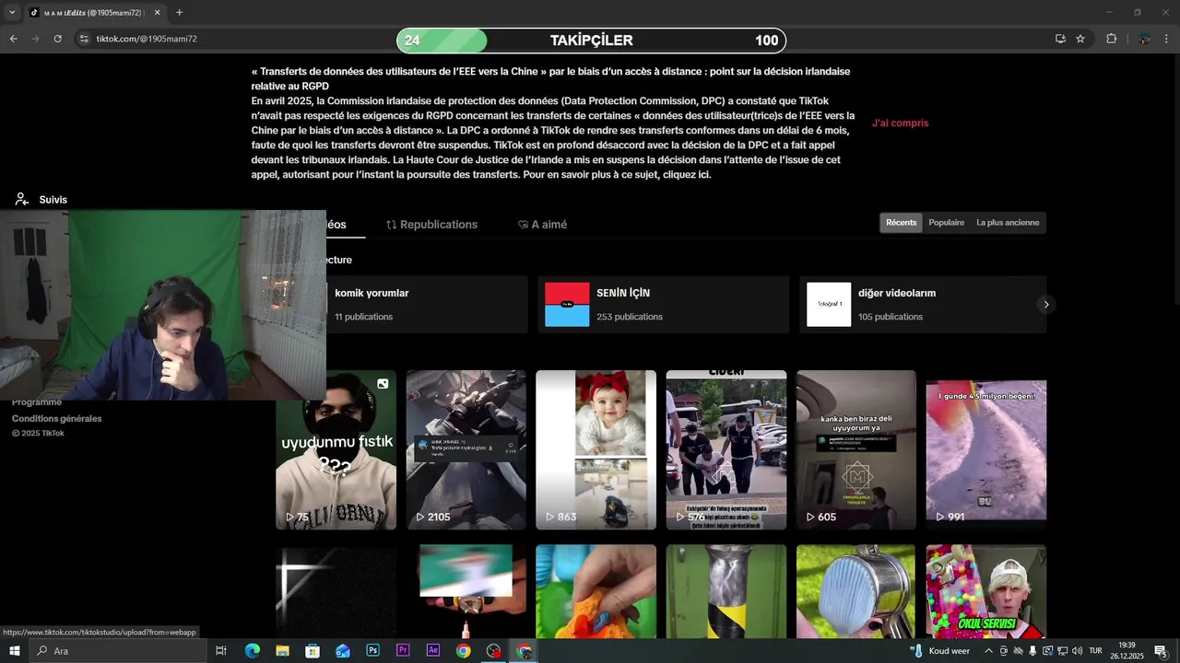Screen dimensions: 1180x663
Task: Open the SENİN İÇİN playlist
Action: [663, 304]
